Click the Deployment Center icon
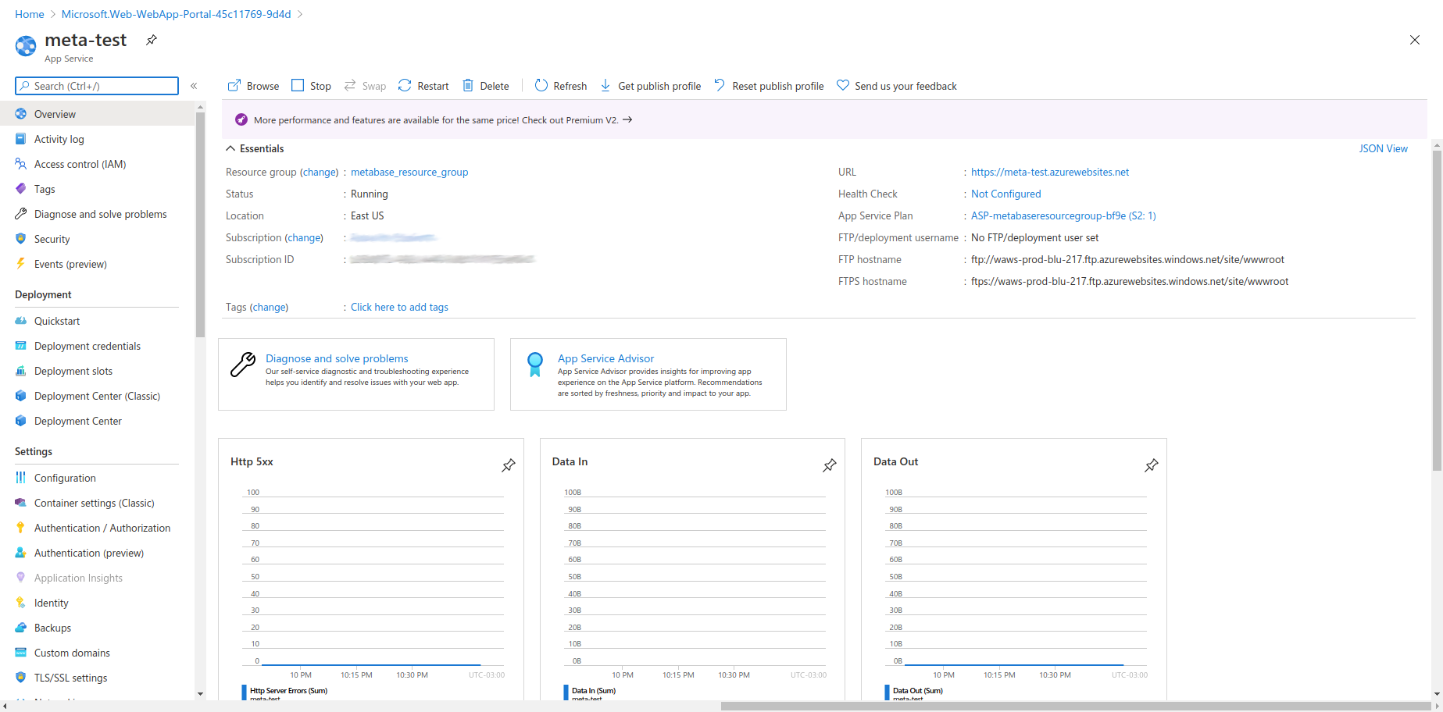1443x712 pixels. tap(21, 421)
